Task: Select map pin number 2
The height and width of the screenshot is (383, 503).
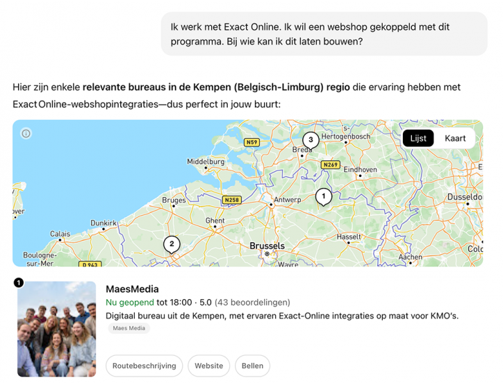Action: click(172, 244)
